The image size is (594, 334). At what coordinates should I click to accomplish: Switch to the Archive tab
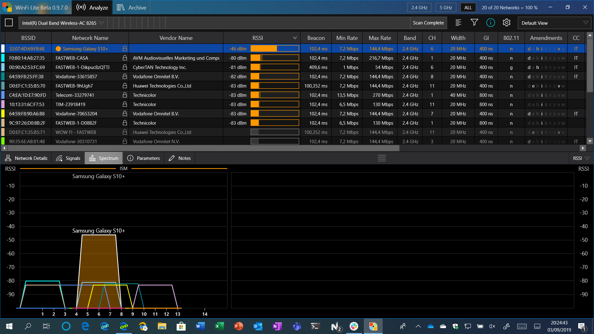click(131, 7)
